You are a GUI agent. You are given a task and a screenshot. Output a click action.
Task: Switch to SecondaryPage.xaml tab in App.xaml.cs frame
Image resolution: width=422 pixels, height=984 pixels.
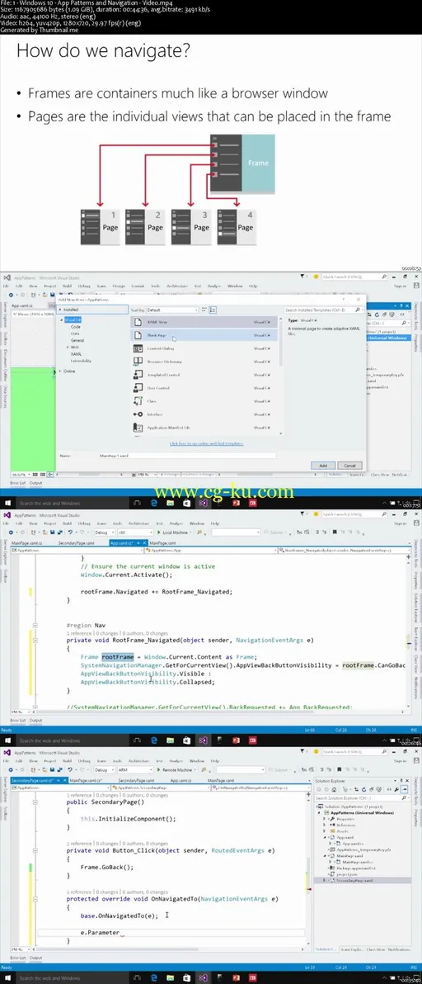click(75, 542)
